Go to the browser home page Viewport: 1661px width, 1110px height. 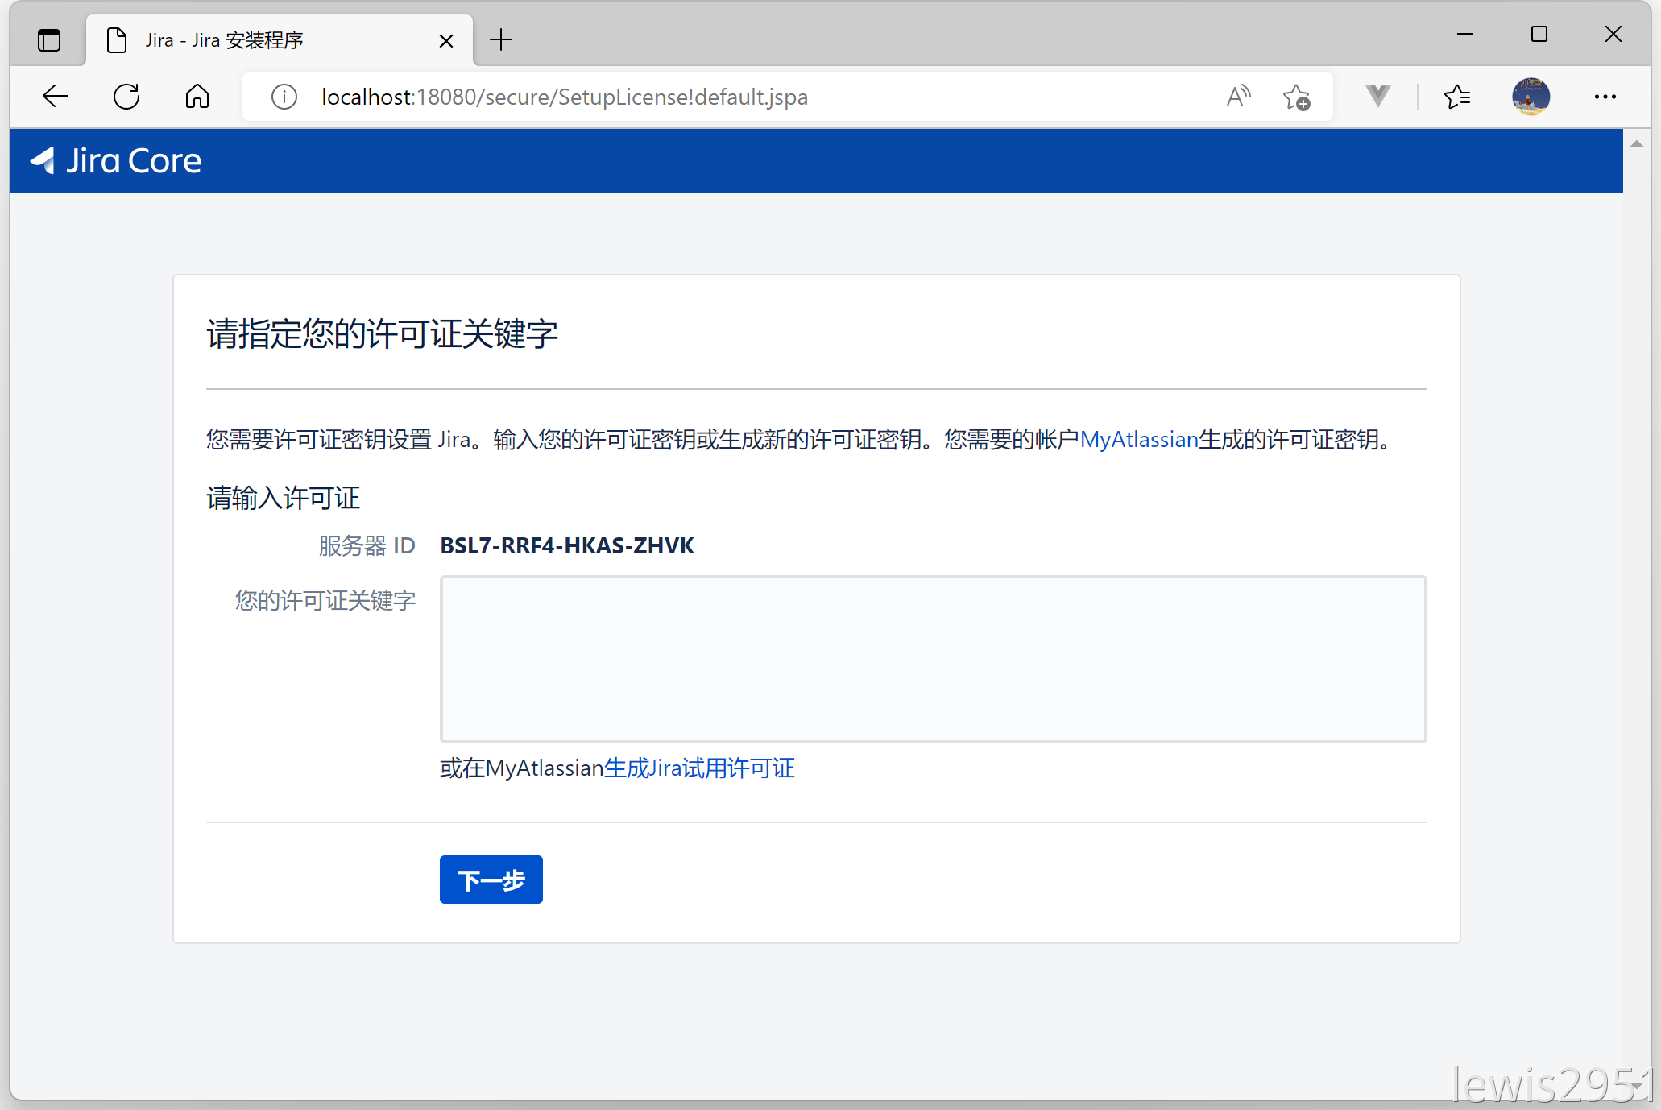coord(197,97)
